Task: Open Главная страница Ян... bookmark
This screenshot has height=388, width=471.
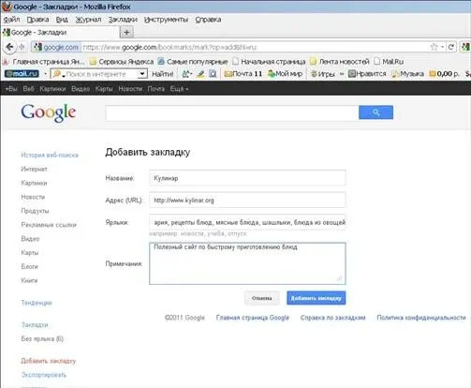Action: 44,62
